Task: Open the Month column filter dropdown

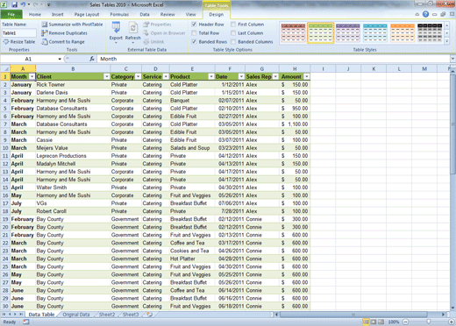Action: pyautogui.click(x=32, y=76)
